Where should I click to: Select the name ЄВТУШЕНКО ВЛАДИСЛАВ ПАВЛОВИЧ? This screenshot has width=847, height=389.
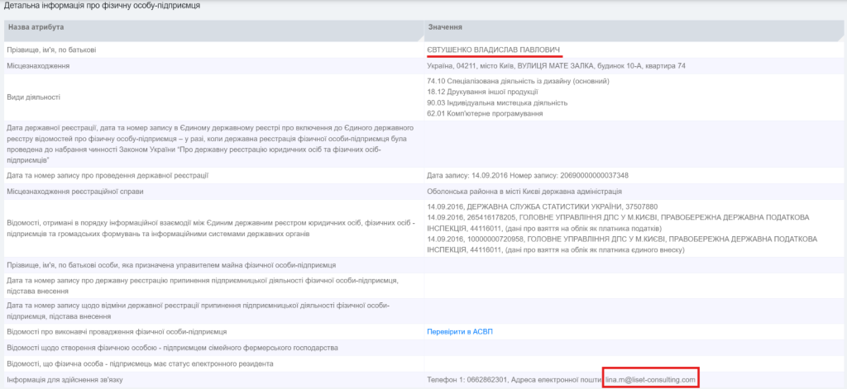pos(493,50)
